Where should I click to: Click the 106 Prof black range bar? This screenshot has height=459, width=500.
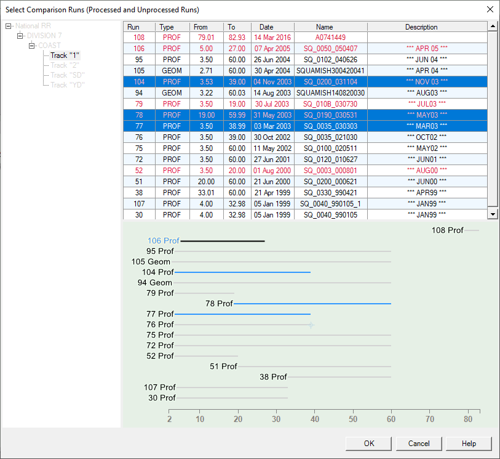point(223,241)
